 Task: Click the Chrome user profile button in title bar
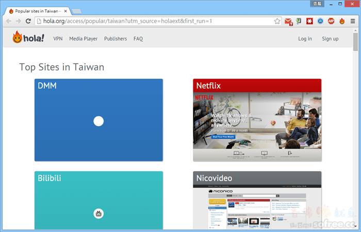pyautogui.click(x=317, y=4)
